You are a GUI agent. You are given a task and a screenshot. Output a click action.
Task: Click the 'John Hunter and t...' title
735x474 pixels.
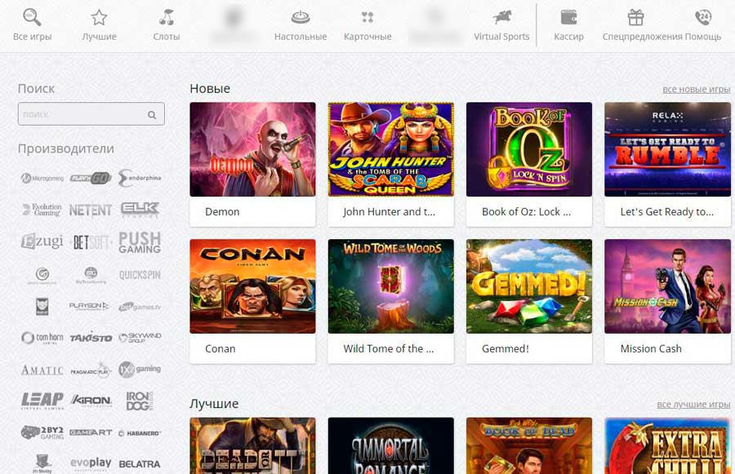(389, 211)
